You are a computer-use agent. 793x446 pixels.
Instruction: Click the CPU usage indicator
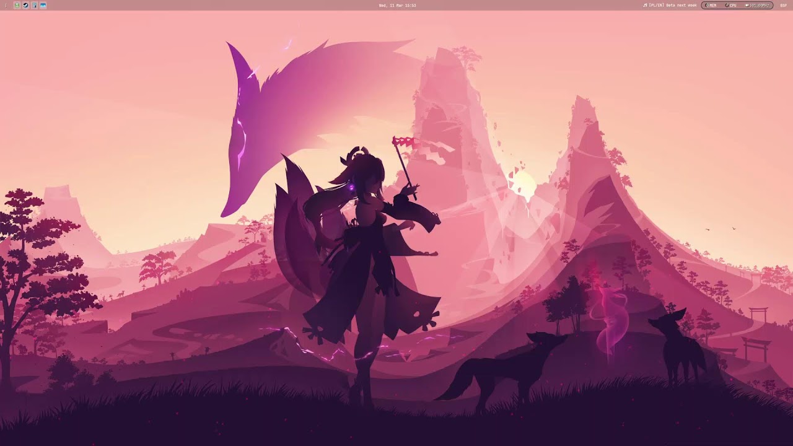coord(731,5)
